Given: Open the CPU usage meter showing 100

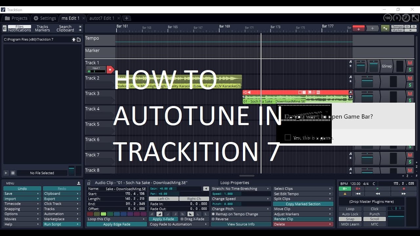Looking at the screenshot, I should coord(388,18).
